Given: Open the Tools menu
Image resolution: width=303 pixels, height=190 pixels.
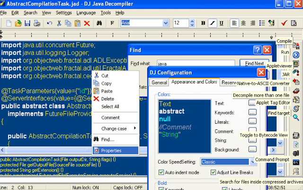Looking at the screenshot, I should coord(106,13).
